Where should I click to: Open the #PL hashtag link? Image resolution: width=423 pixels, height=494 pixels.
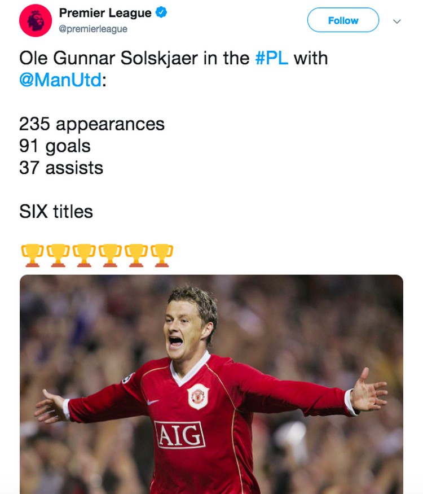[272, 58]
